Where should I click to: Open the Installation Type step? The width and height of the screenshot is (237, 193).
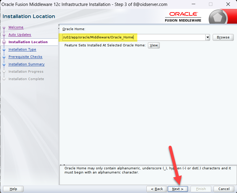point(22,49)
